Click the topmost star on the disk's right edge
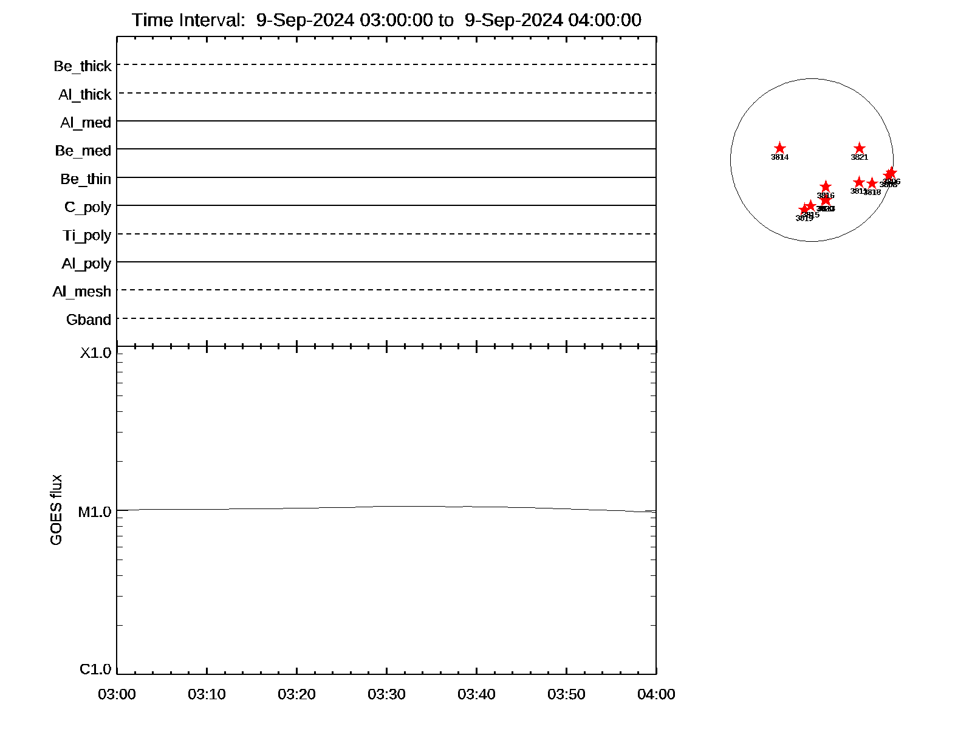972x729 pixels. click(891, 173)
